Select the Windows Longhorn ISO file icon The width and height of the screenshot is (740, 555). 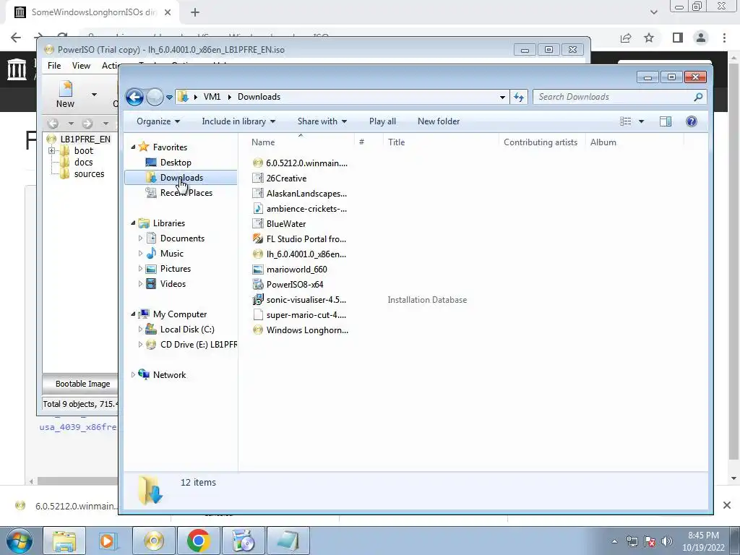pyautogui.click(x=258, y=330)
